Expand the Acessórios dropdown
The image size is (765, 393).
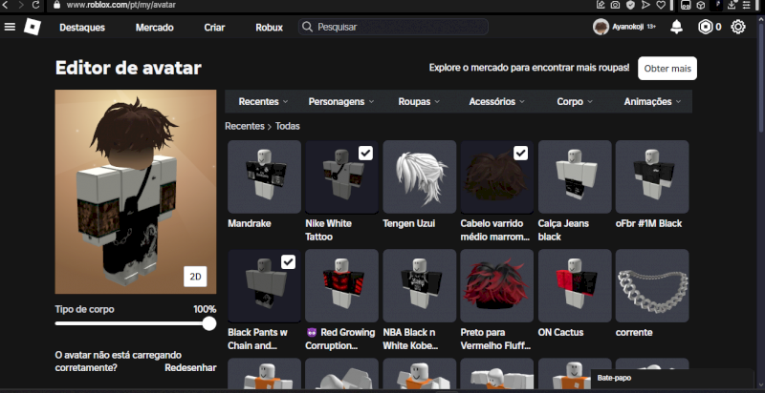coord(494,101)
